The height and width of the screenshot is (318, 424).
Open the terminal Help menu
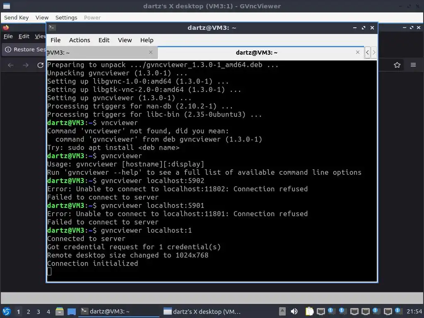point(147,40)
